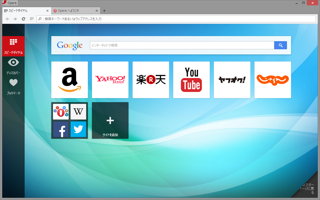Open the Amazon speed dial tile
The image size is (320, 200).
(x=69, y=80)
